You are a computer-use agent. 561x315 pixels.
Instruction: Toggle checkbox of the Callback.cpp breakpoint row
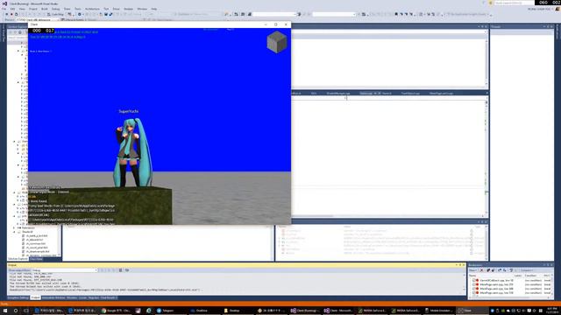click(473, 280)
